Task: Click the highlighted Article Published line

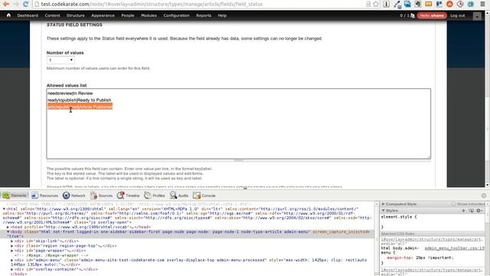Action: pyautogui.click(x=80, y=107)
